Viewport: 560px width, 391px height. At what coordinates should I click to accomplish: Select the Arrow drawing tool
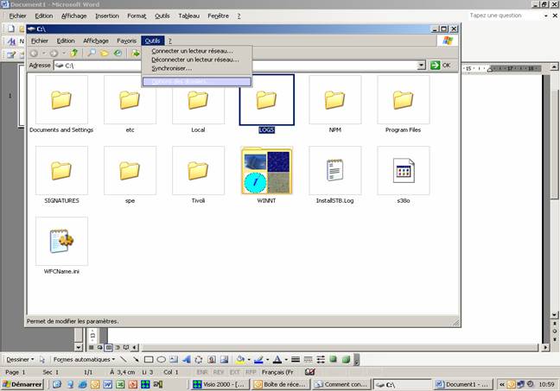pyautogui.click(x=136, y=360)
